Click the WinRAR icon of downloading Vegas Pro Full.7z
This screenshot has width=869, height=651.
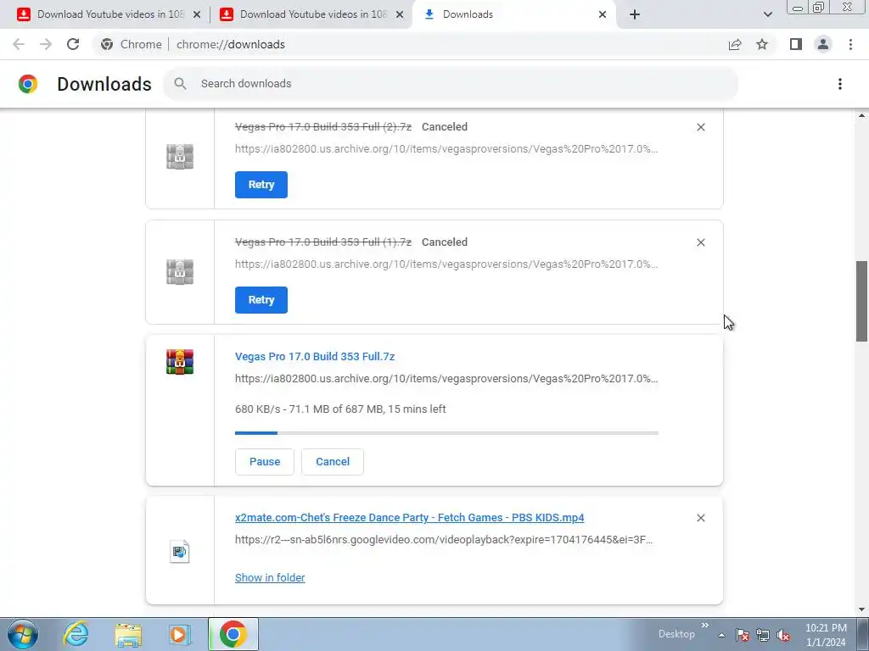[x=180, y=362]
